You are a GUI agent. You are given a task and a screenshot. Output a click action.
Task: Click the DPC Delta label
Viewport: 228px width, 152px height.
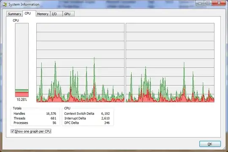(x=71, y=123)
